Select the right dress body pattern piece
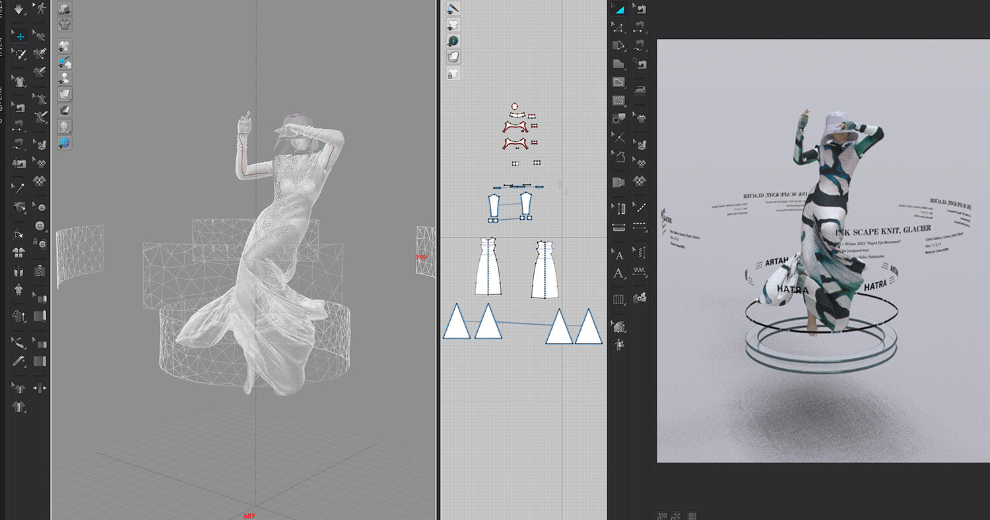 [545, 269]
